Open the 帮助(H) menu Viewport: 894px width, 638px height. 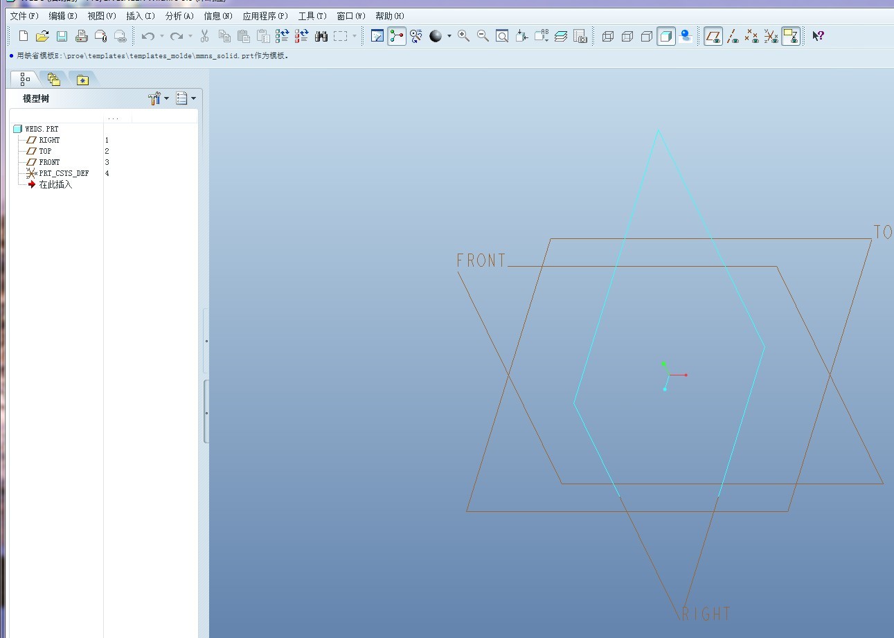coord(390,16)
